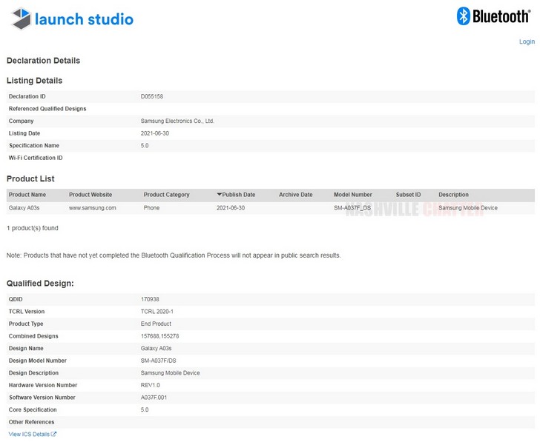The height and width of the screenshot is (445, 540).
Task: Open View ICS Details link
Action: pos(29,435)
